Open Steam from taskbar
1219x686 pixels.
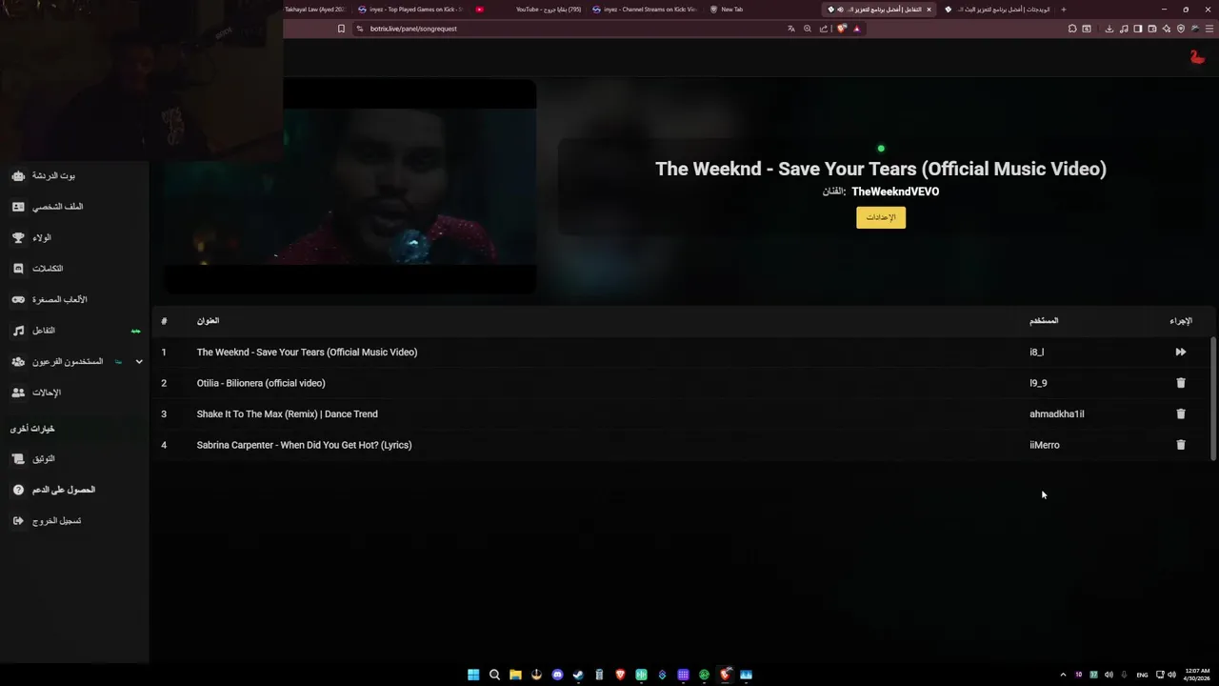pyautogui.click(x=578, y=675)
